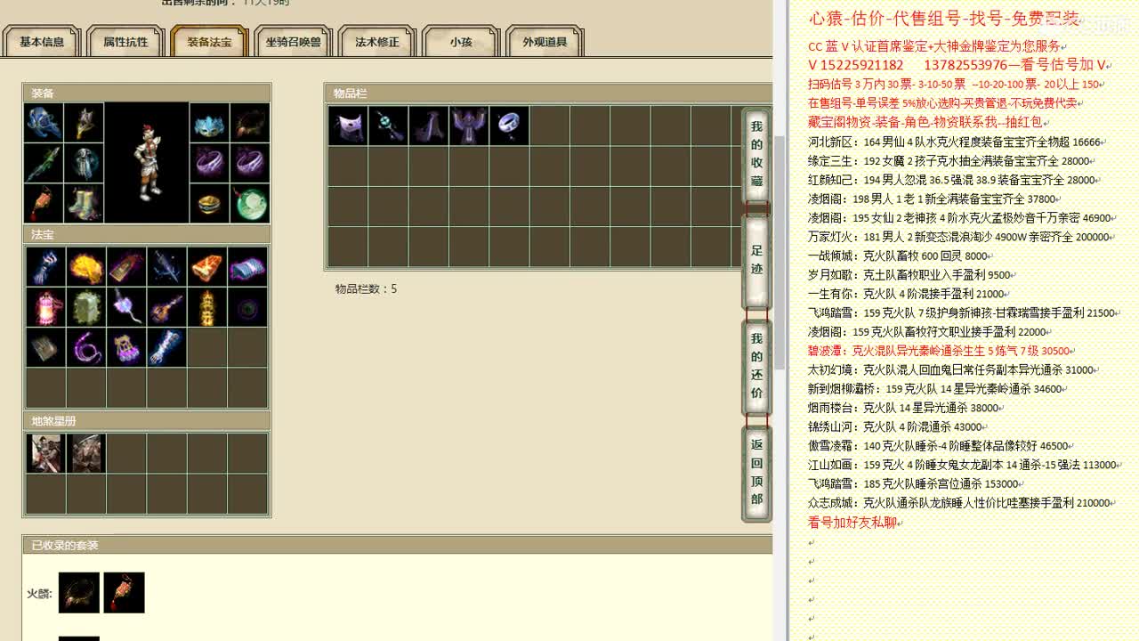Inspect the lute instrument treasure icon
The image size is (1139, 641).
tap(166, 307)
